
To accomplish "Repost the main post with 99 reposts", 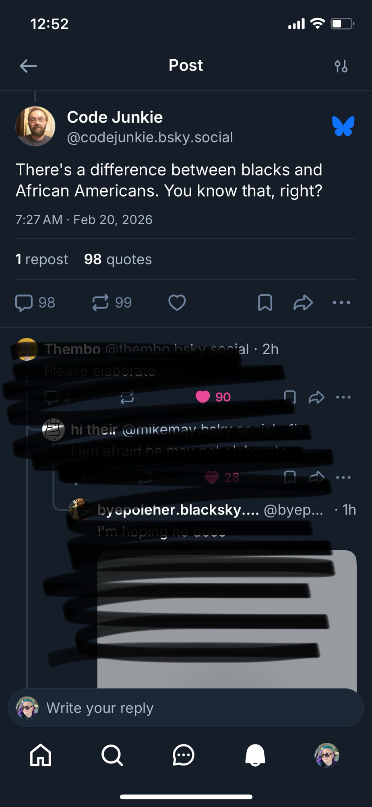I will point(100,303).
